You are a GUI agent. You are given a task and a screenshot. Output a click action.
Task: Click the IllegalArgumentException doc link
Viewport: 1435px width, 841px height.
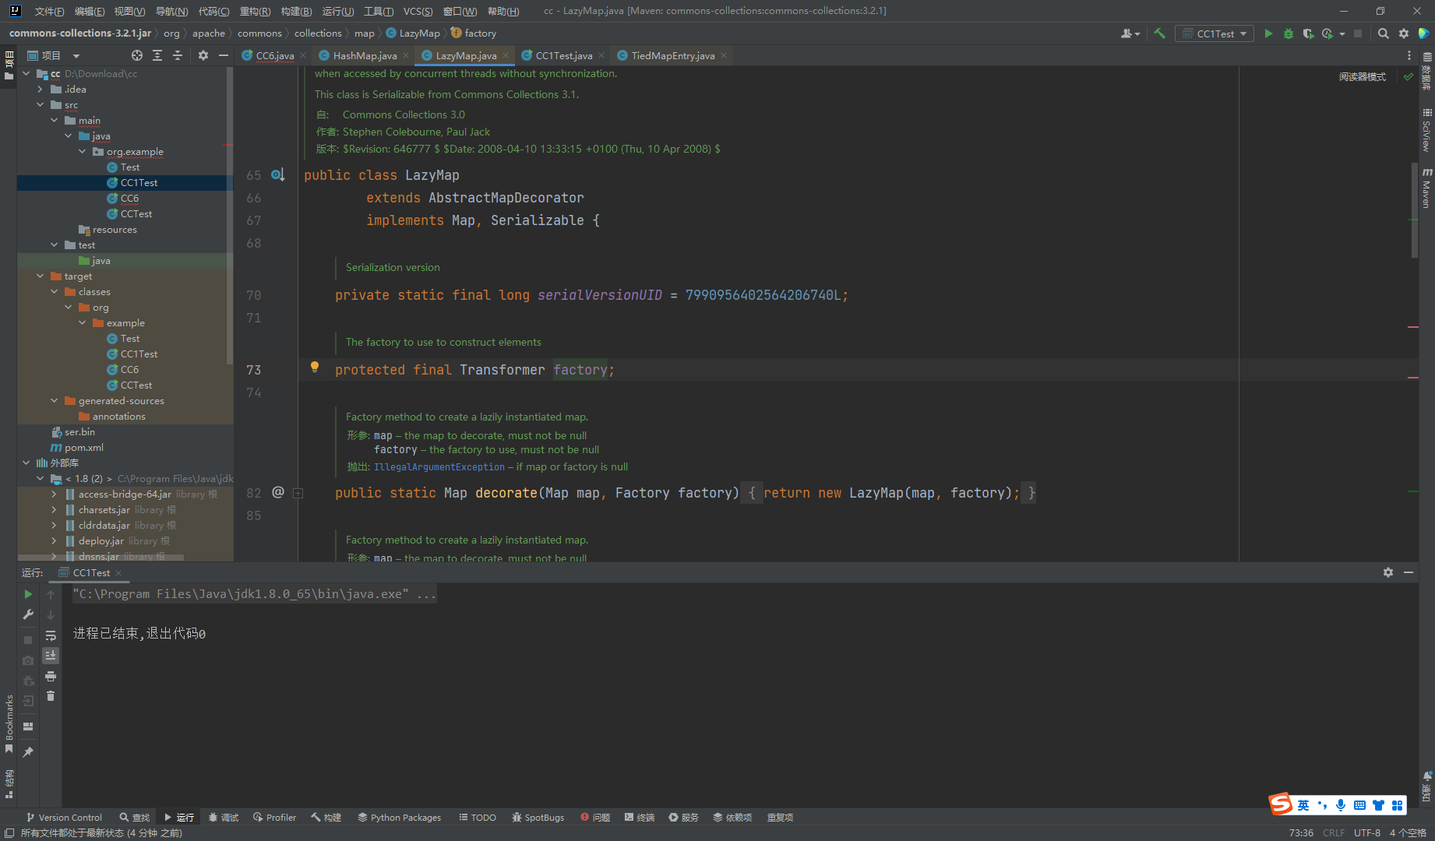(x=439, y=467)
